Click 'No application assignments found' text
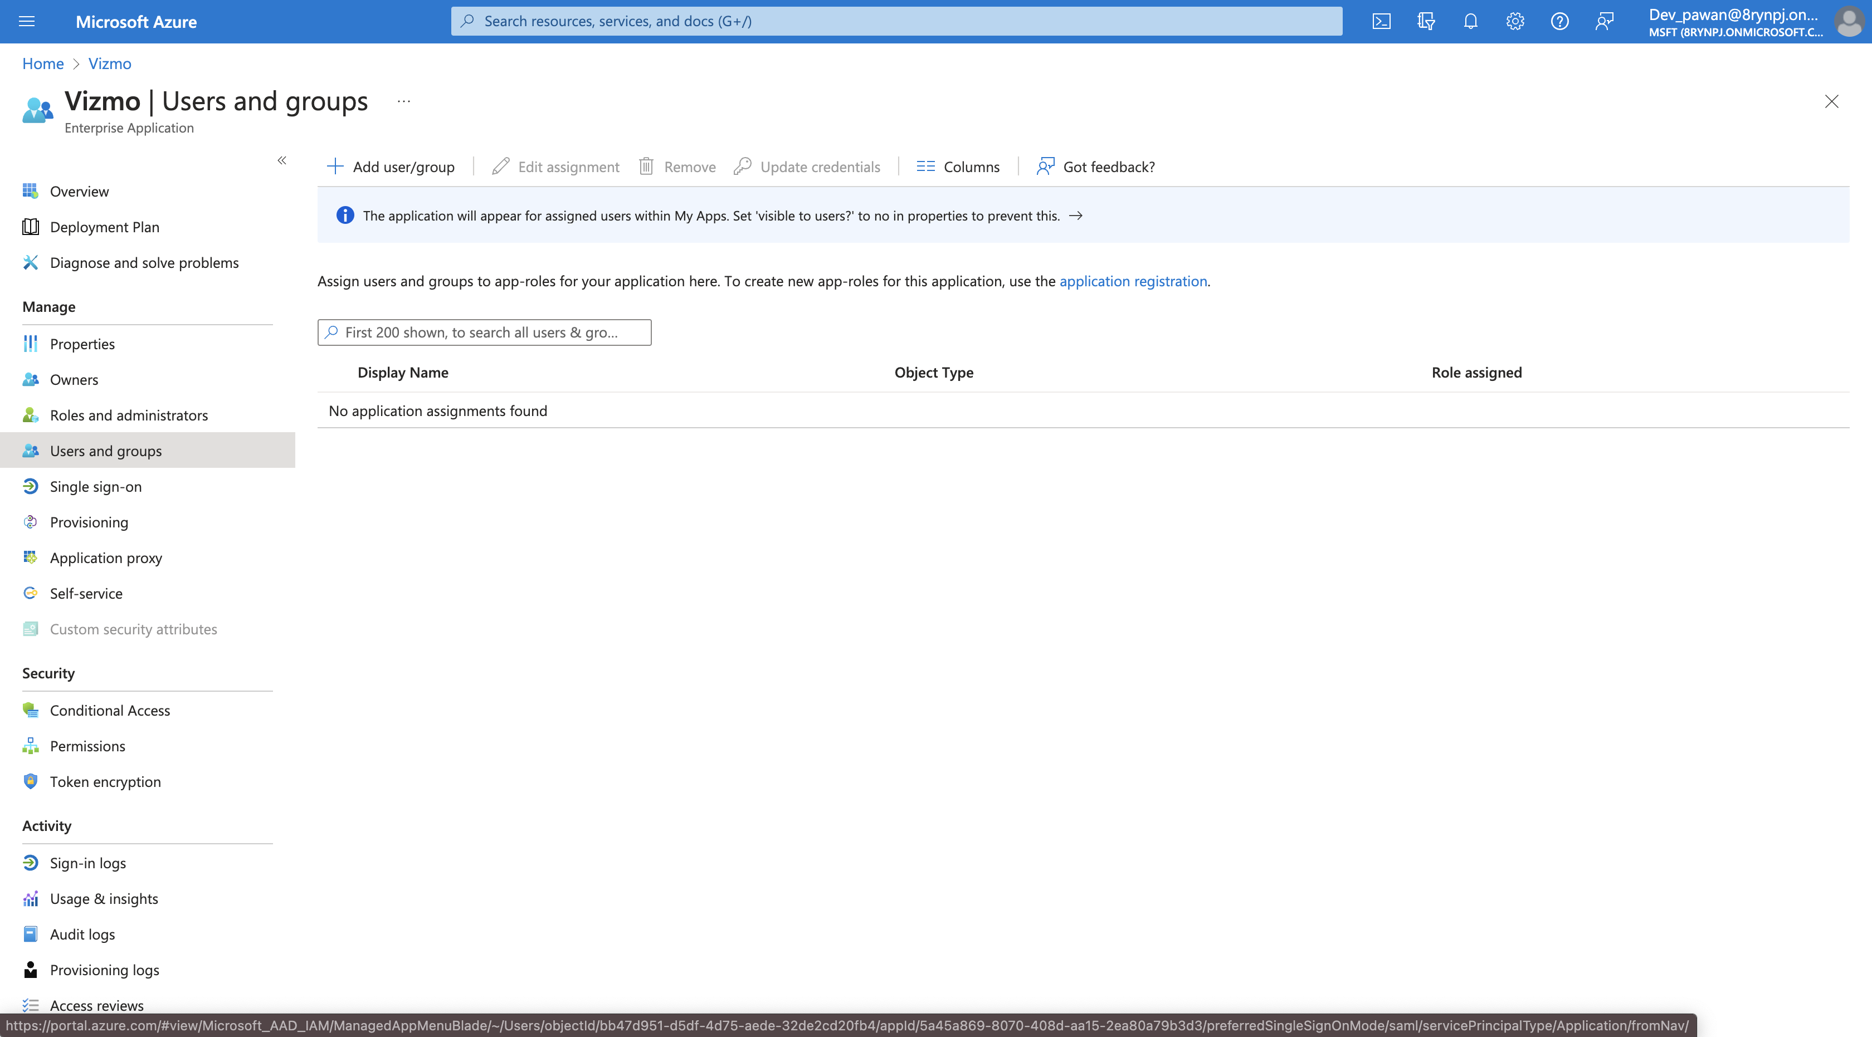The image size is (1872, 1037). point(437,411)
